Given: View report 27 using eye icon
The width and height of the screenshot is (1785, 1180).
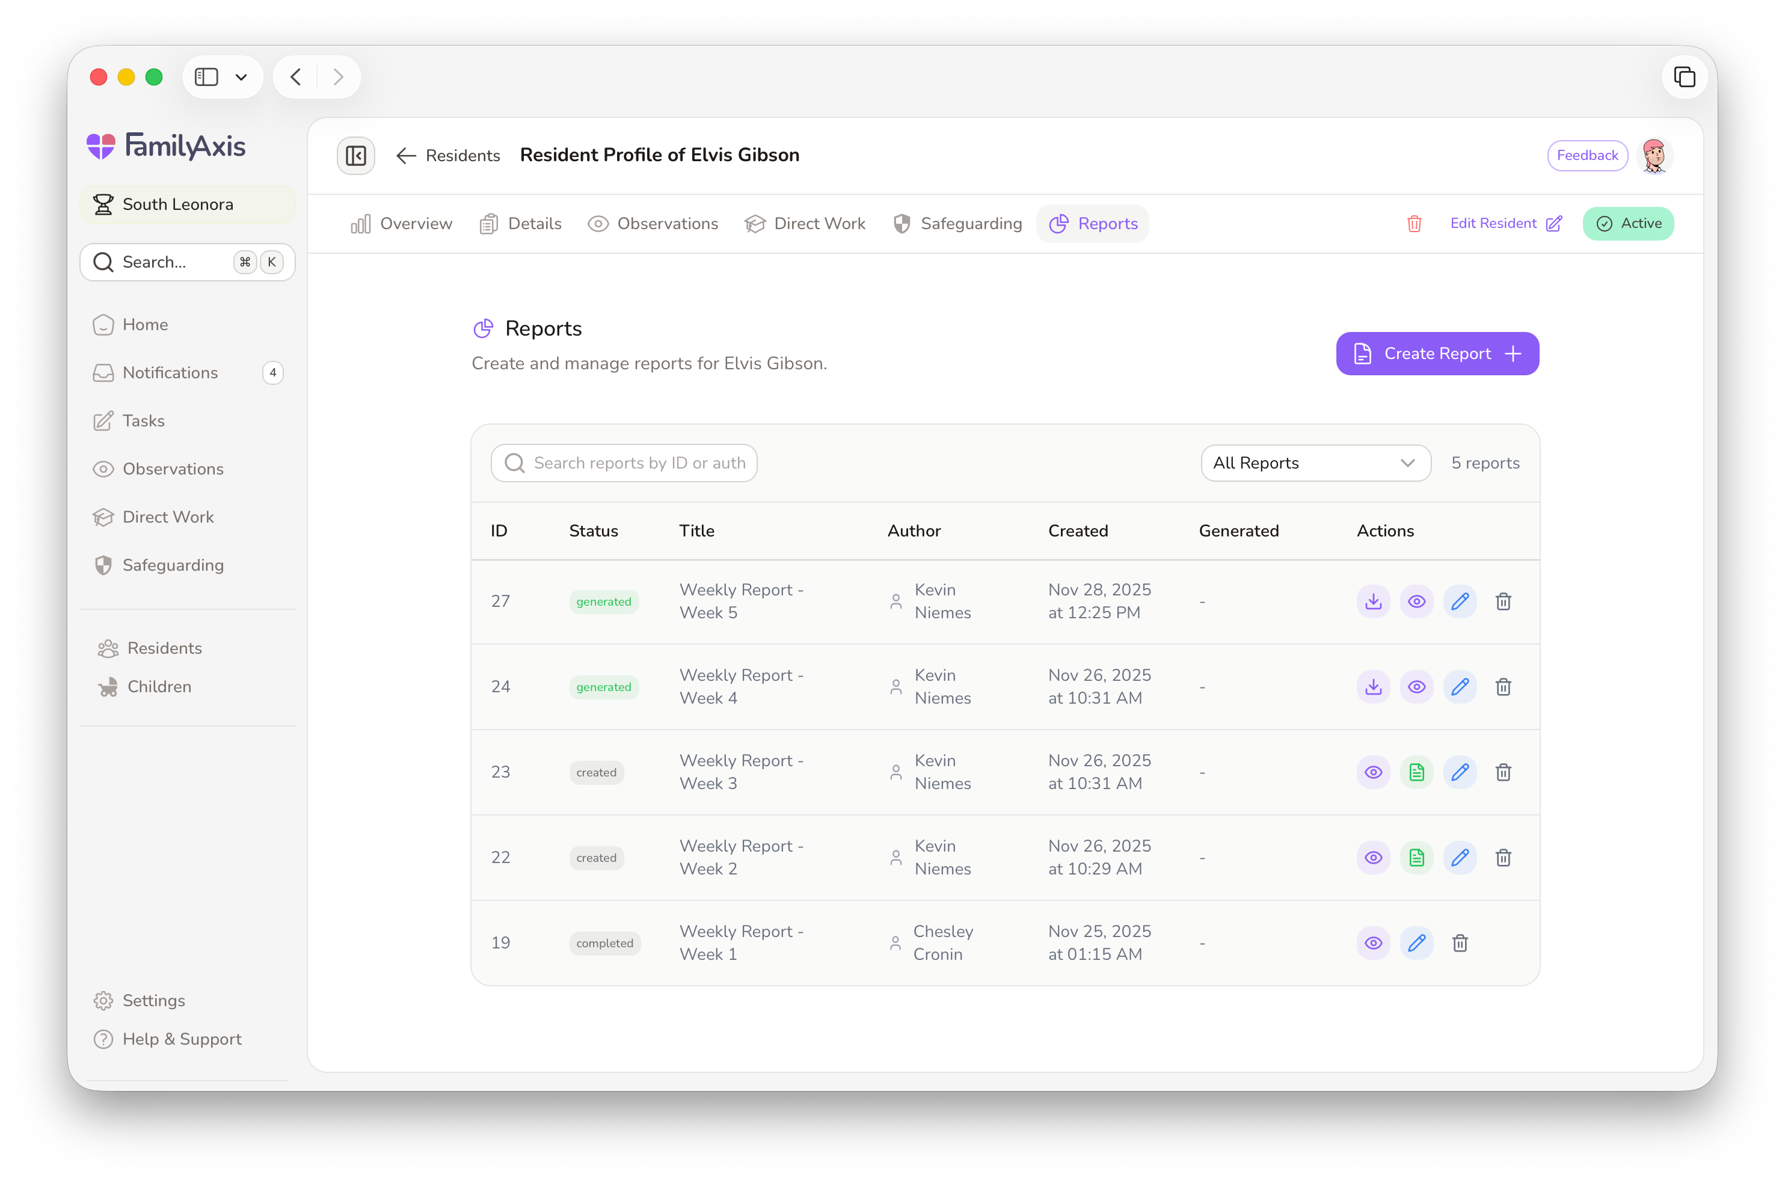Looking at the screenshot, I should (x=1416, y=601).
